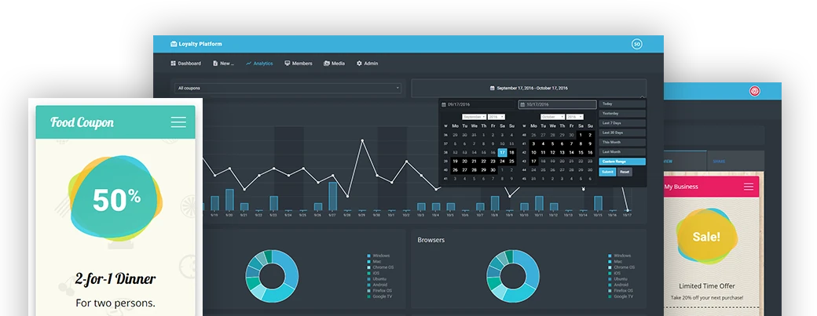The height and width of the screenshot is (316, 817).
Task: Click the Google TV swatch in the Browsers legend
Action: (x=610, y=296)
